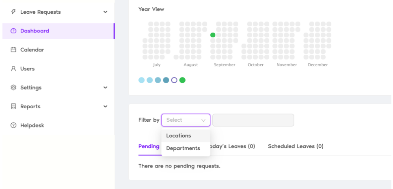Click the Users person icon

click(13, 69)
